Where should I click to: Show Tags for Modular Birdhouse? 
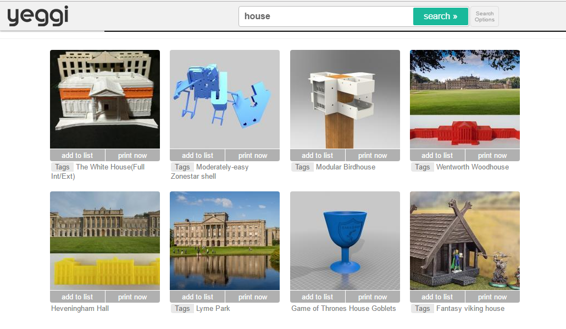(x=302, y=167)
